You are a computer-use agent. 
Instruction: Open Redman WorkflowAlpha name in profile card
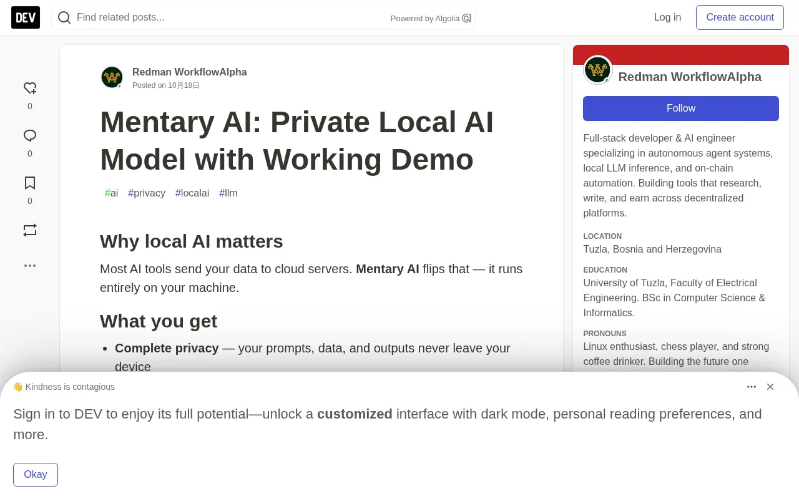(x=690, y=77)
